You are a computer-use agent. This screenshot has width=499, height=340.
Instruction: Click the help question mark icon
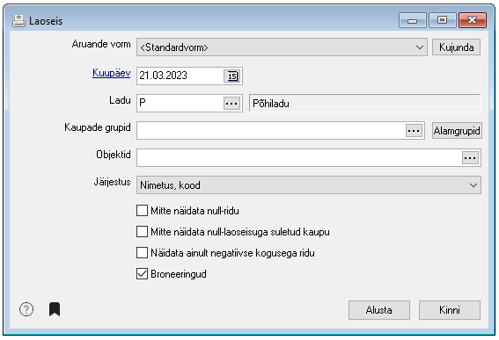point(26,309)
